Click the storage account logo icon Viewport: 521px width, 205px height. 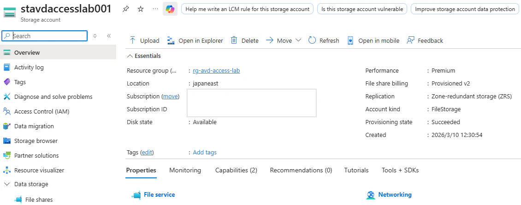(x=10, y=11)
